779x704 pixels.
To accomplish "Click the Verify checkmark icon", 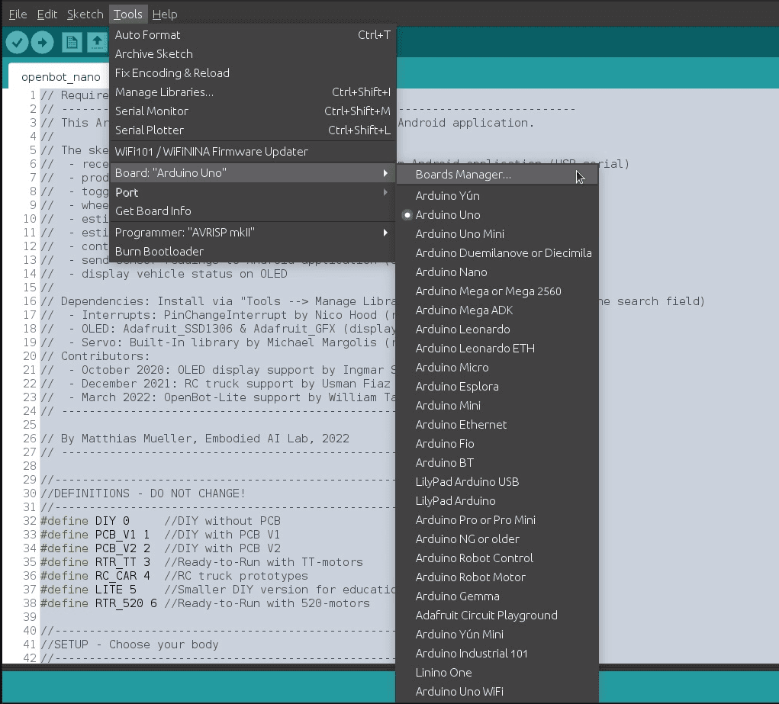I will [x=17, y=42].
